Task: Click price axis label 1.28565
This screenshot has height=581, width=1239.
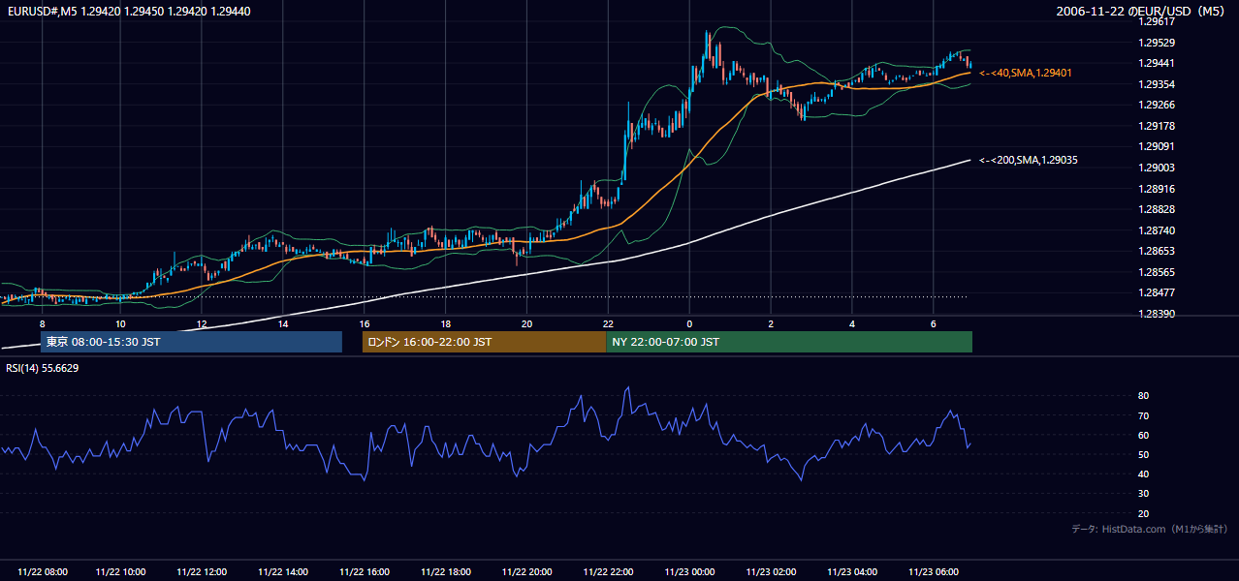Action: [x=1157, y=272]
